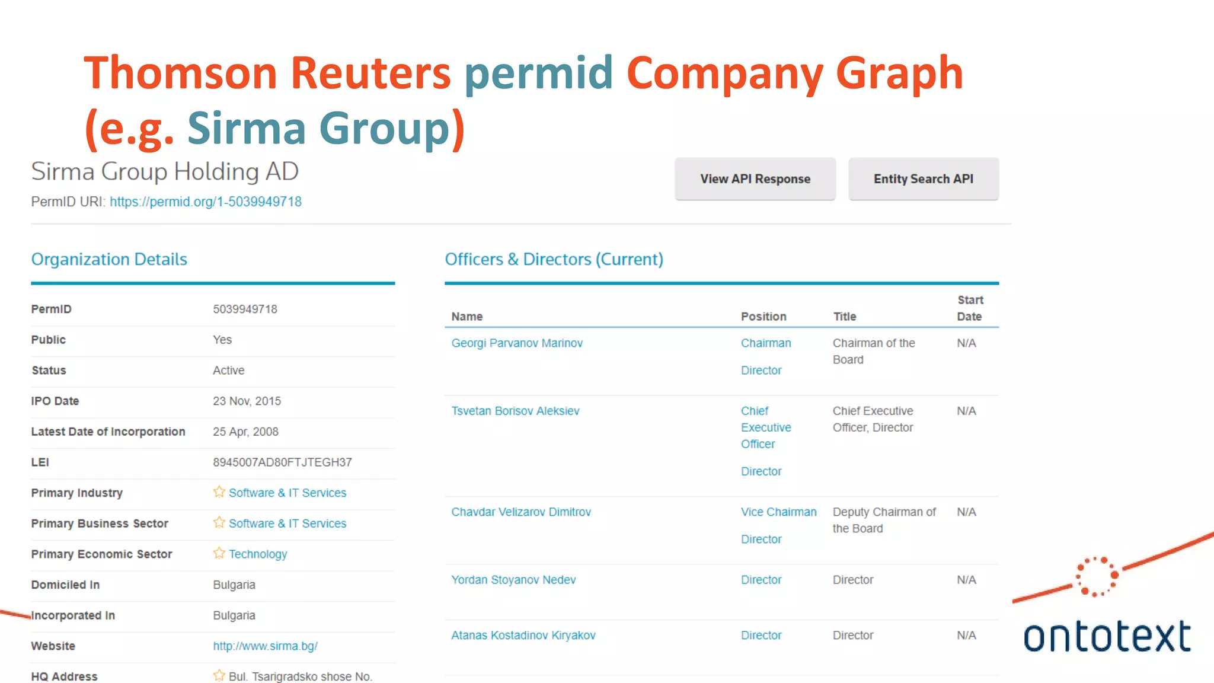The image size is (1214, 683).
Task: Open Yordan Stoyanov Nedev's profile
Action: pos(513,580)
